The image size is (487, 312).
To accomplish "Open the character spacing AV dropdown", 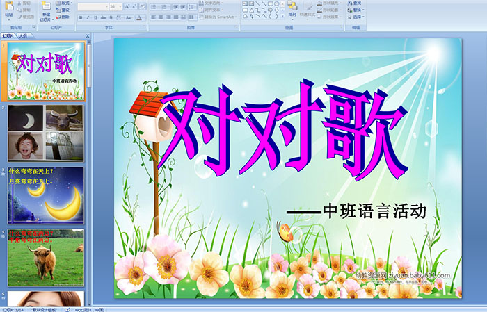I will (x=119, y=17).
